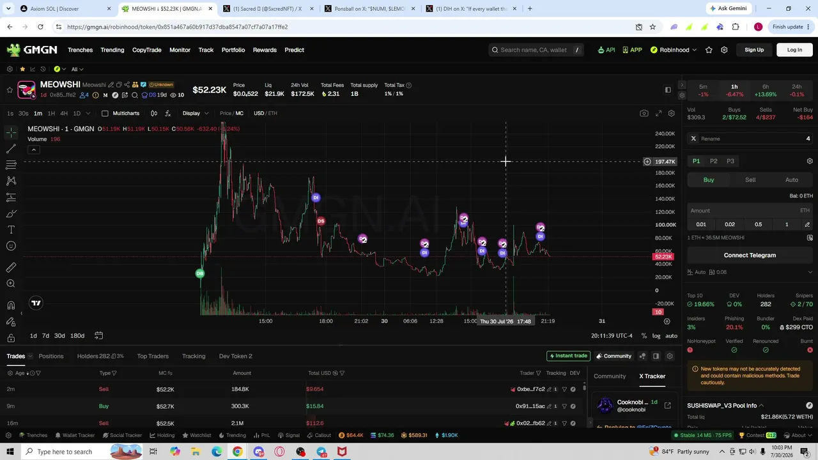
Task: Click the red DS marker on chart
Action: 321,221
